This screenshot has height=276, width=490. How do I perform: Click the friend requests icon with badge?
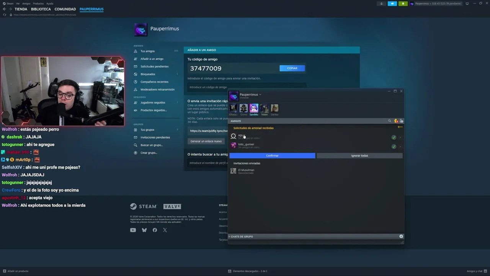tap(396, 121)
